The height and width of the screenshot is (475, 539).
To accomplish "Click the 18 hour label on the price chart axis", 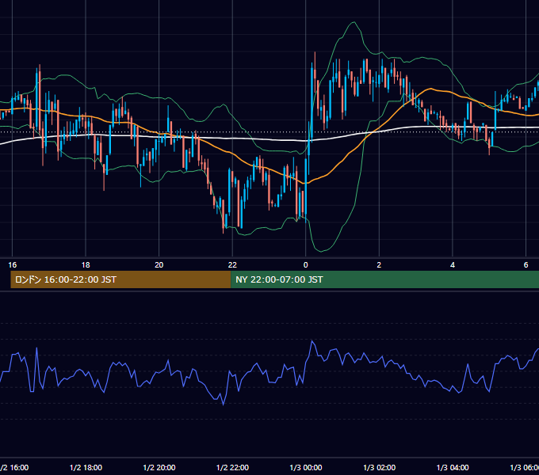I will pos(86,265).
